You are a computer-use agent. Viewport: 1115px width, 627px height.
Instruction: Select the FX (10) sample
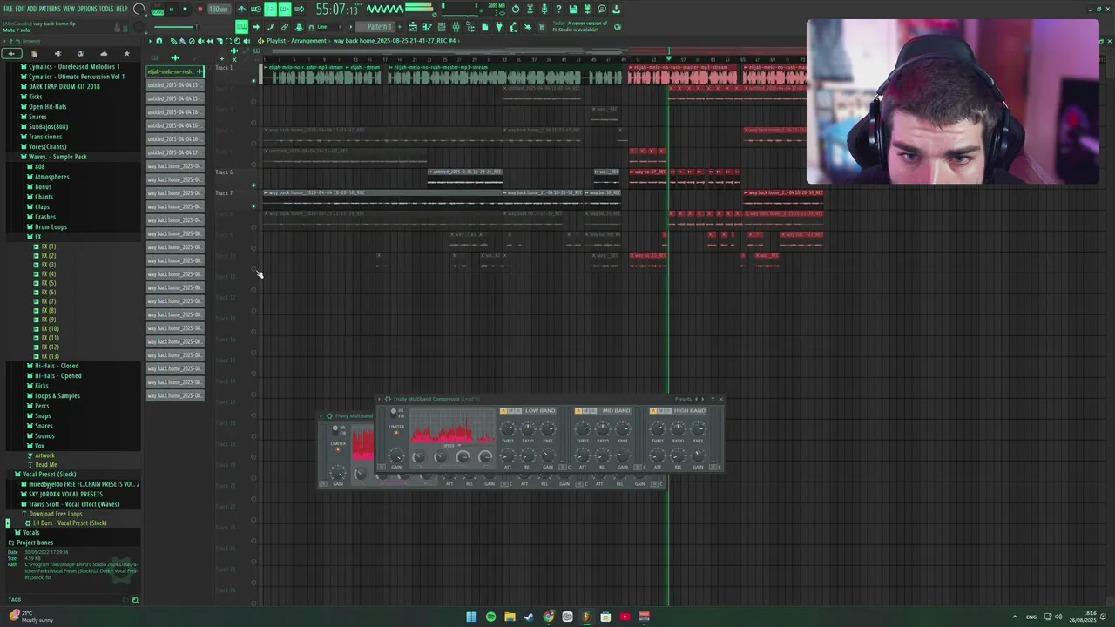[50, 329]
